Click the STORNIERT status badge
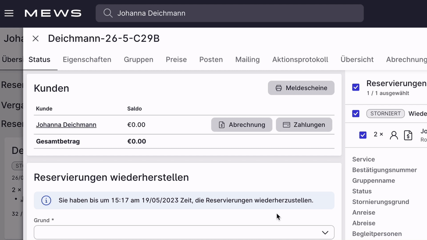The height and width of the screenshot is (240, 427). click(x=385, y=113)
